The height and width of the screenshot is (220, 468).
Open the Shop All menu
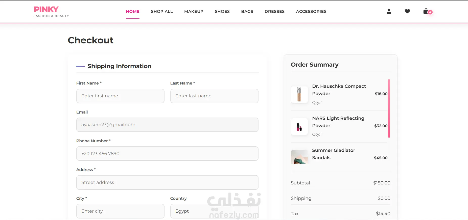pyautogui.click(x=162, y=12)
